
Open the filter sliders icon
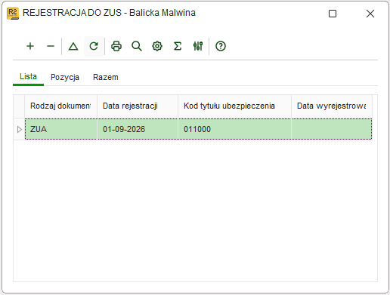click(x=198, y=46)
